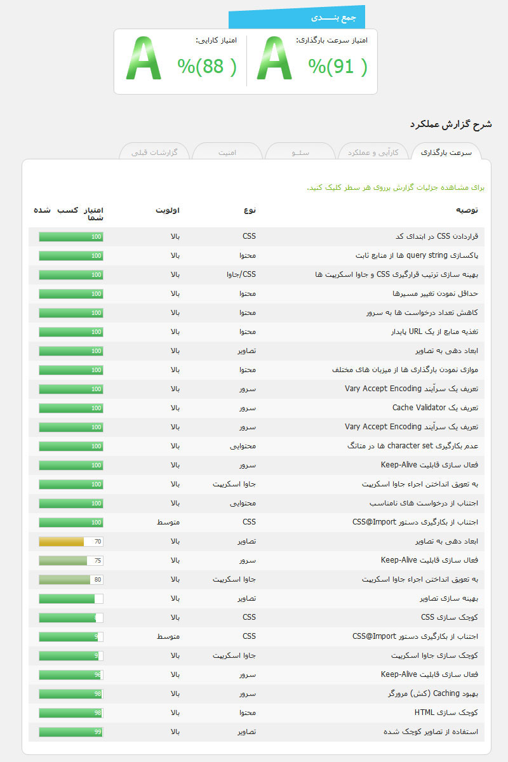Click بالا priority in حداقل نمودن تغییر مسیرها row
Screen dimensions: 508x762
pos(175,294)
